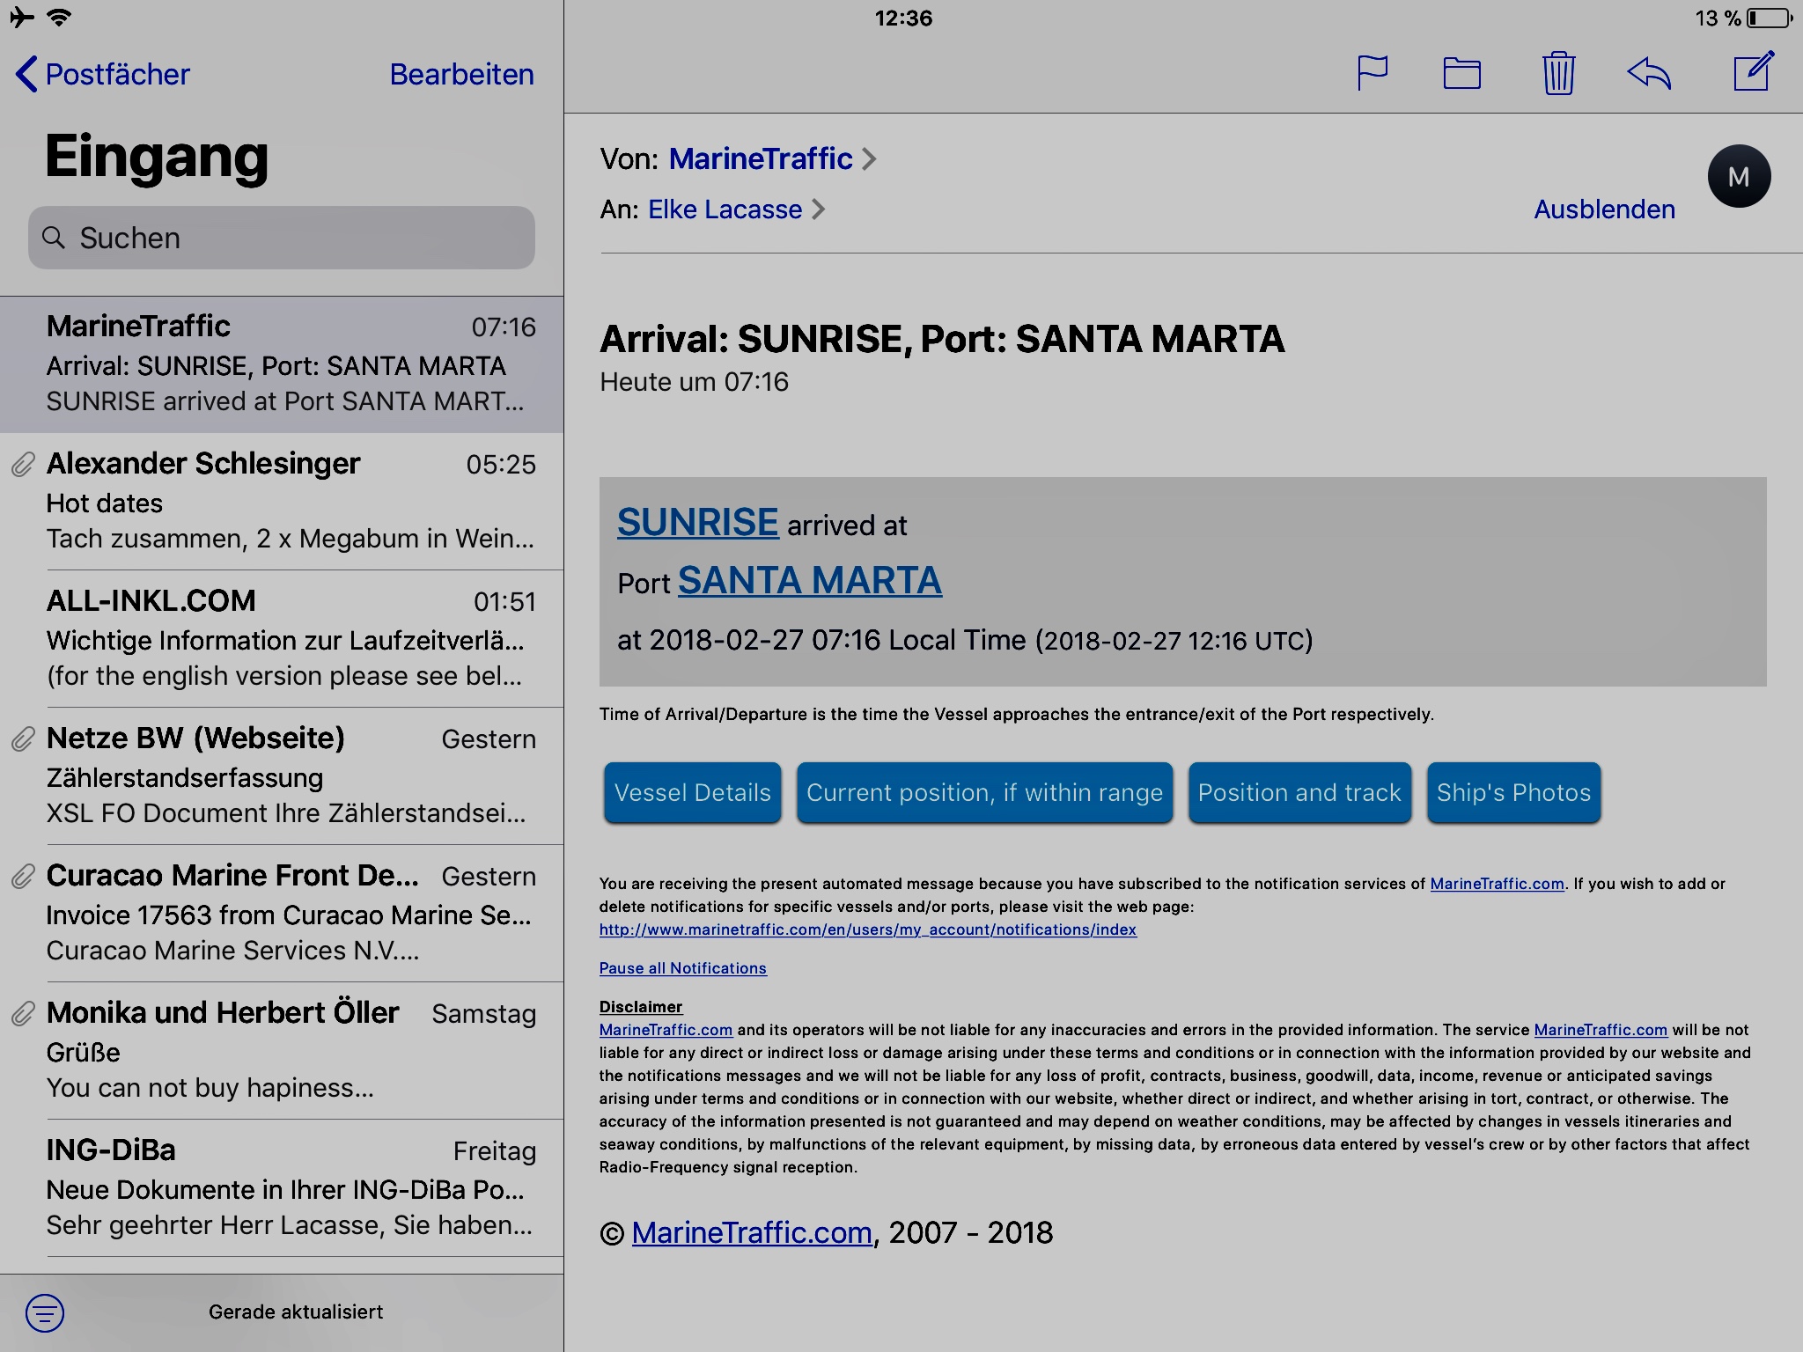Click the Vessel Details button
Screen dimensions: 1803x1352
tap(692, 792)
